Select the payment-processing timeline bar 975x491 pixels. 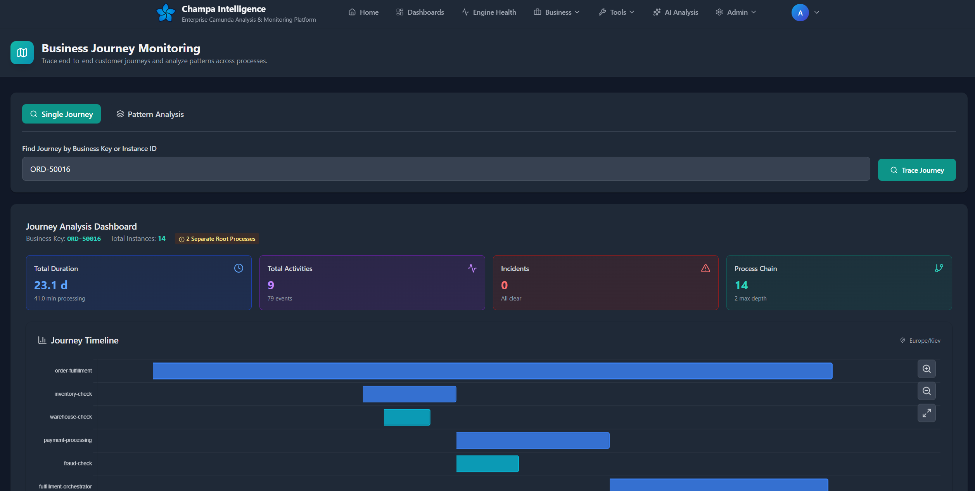tap(532, 441)
